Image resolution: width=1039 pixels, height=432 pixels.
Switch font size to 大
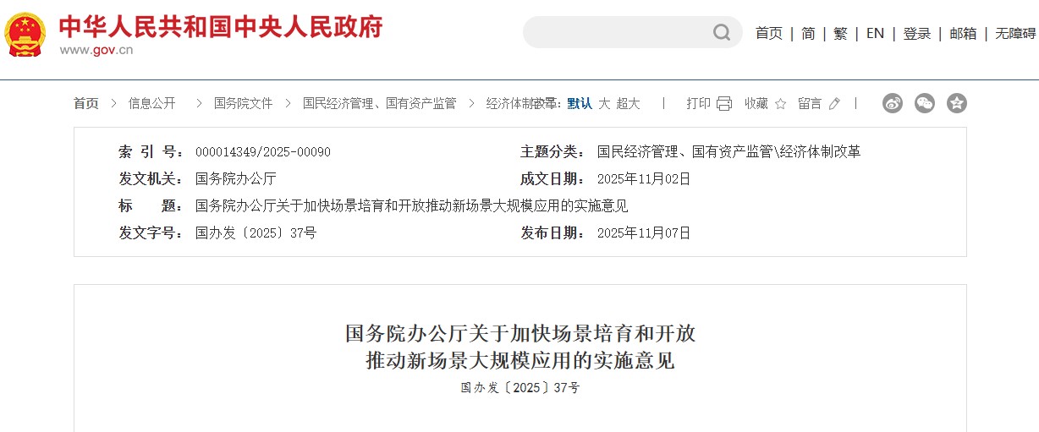click(x=604, y=103)
